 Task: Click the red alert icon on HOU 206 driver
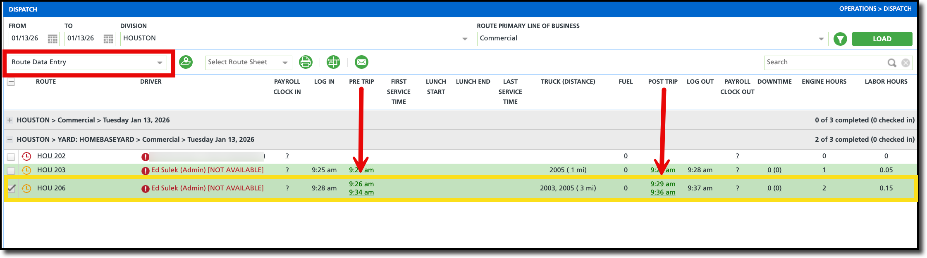click(x=145, y=189)
